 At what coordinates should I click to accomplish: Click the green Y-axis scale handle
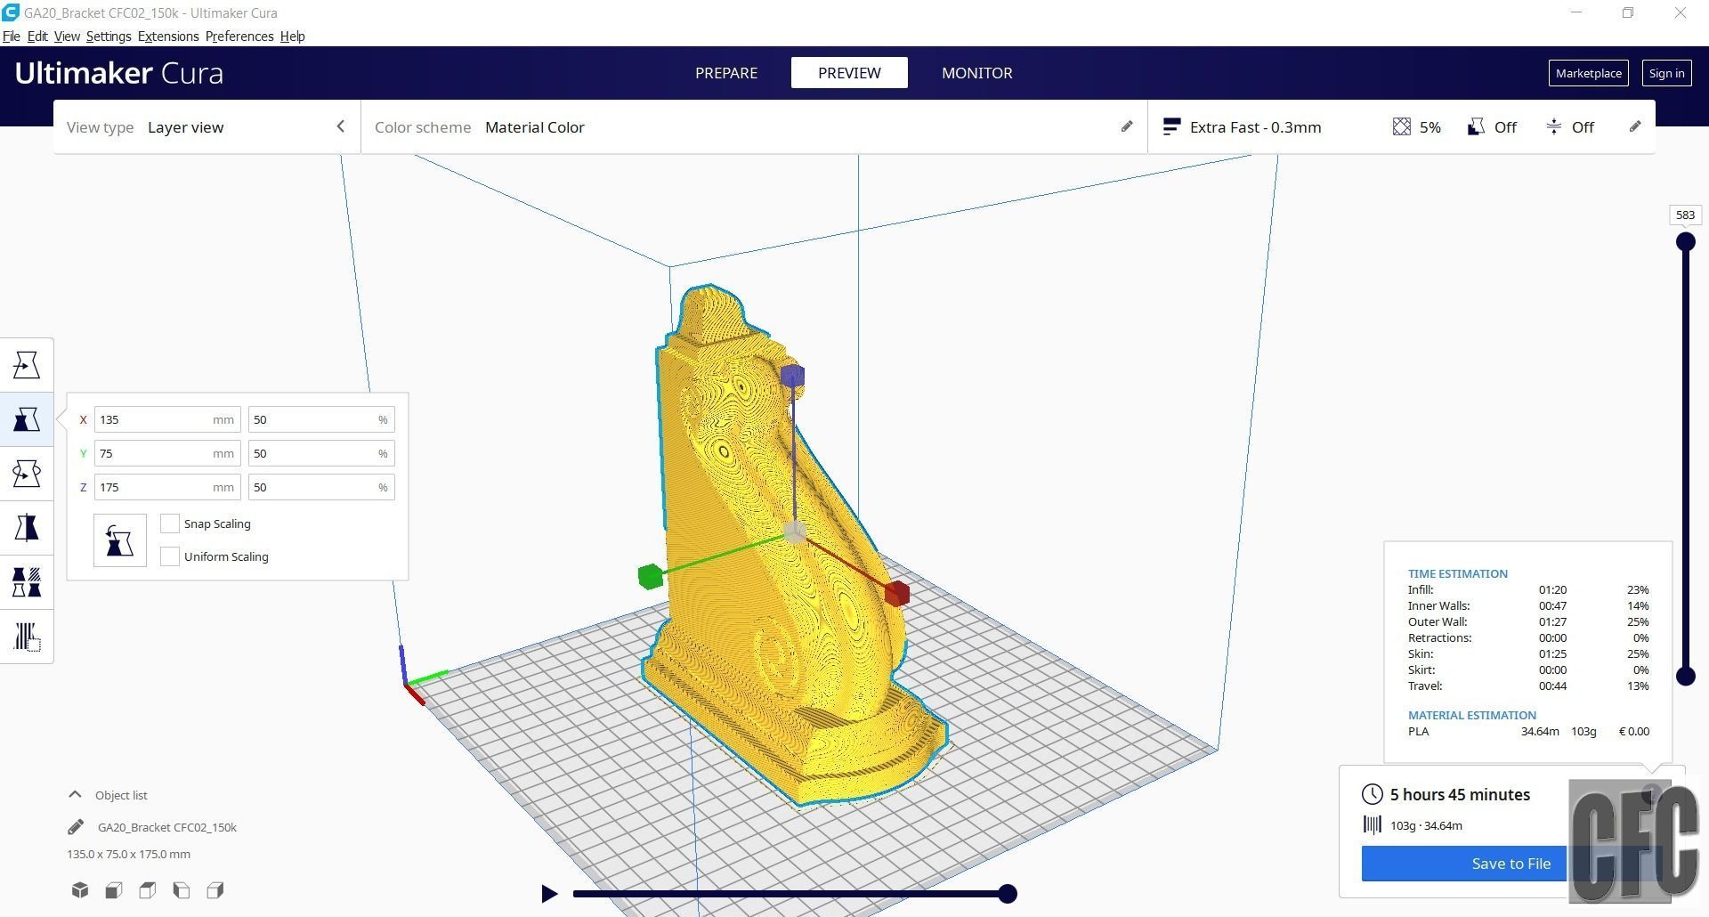click(651, 577)
